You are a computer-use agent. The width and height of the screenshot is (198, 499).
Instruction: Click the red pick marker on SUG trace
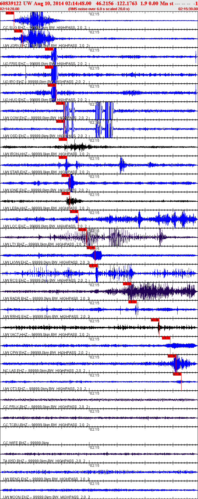click(10, 13)
